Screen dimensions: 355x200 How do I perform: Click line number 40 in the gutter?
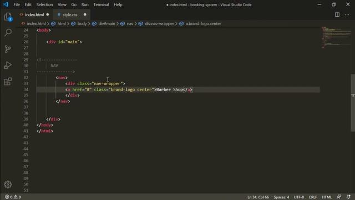coord(26,125)
